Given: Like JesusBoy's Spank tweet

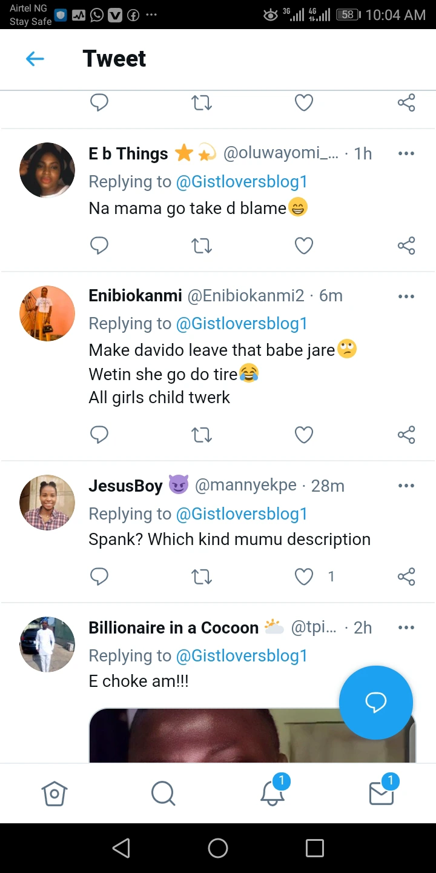Looking at the screenshot, I should pos(303,577).
